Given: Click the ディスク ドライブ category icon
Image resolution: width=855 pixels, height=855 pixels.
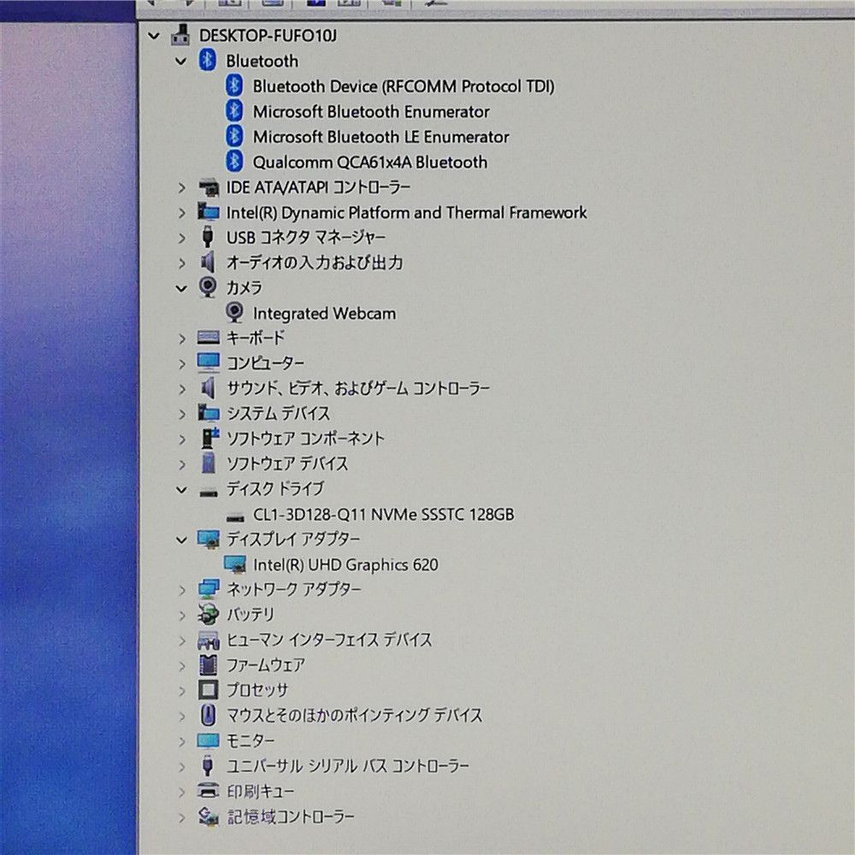Looking at the screenshot, I should (x=209, y=493).
